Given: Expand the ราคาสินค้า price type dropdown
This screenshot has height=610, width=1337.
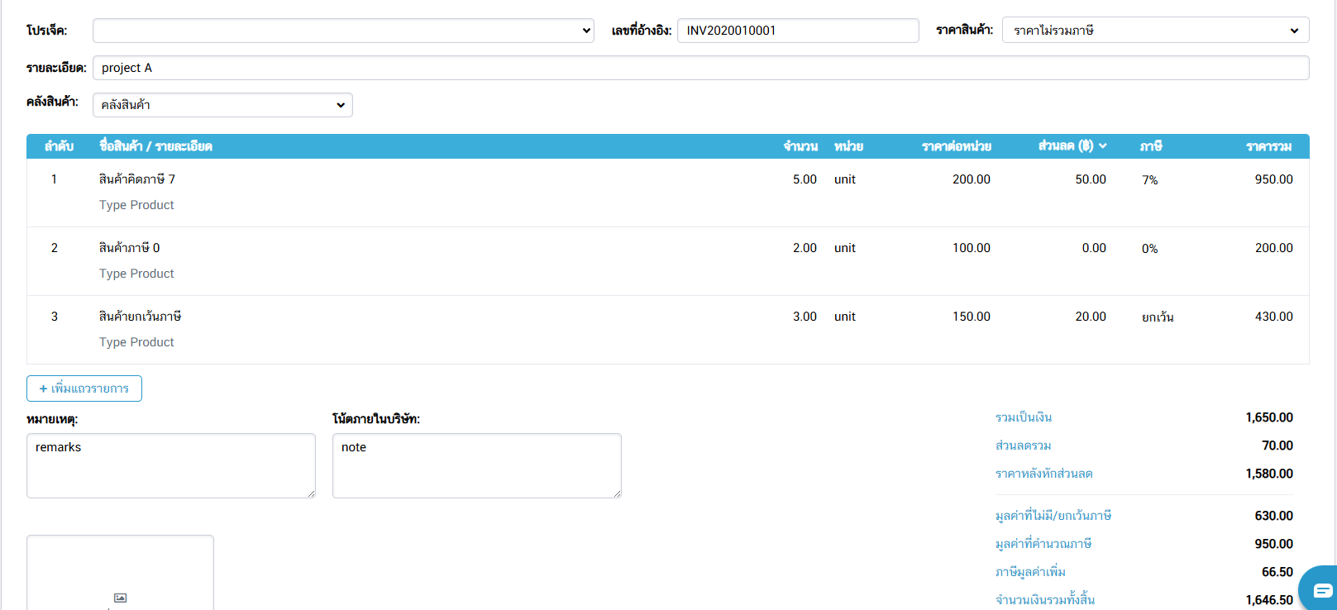Looking at the screenshot, I should [1155, 31].
